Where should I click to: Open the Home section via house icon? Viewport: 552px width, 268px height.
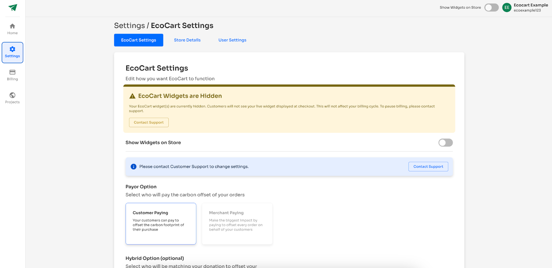pyautogui.click(x=12, y=26)
